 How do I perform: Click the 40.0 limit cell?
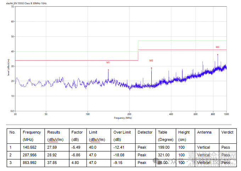click(93, 147)
